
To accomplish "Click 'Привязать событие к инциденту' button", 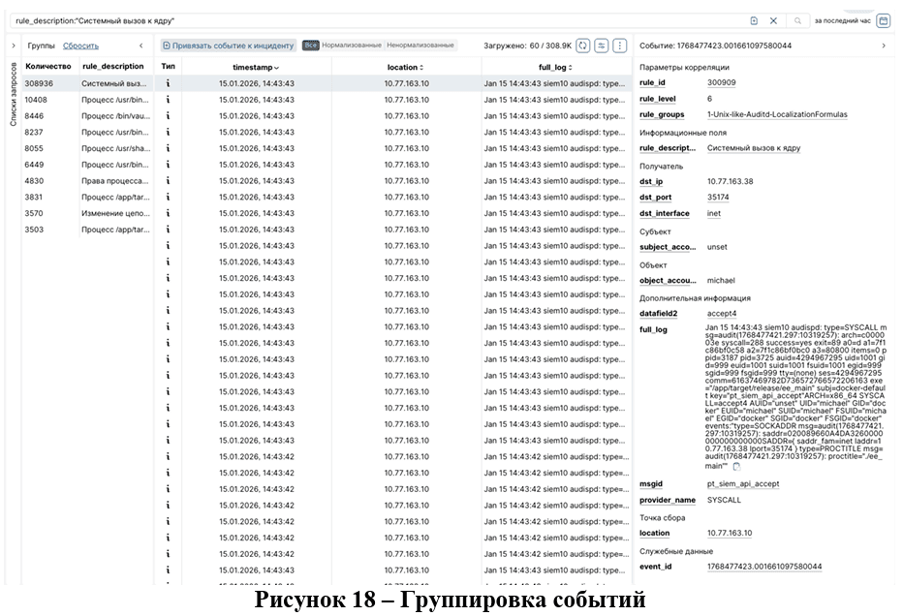I will (228, 46).
